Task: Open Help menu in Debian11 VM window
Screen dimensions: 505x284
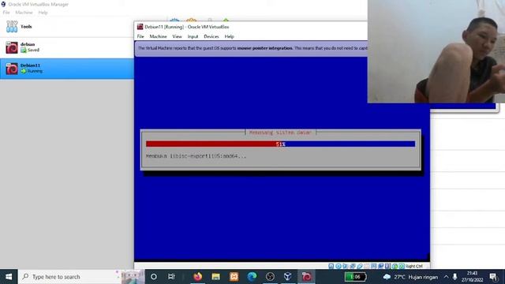Action: pos(230,36)
